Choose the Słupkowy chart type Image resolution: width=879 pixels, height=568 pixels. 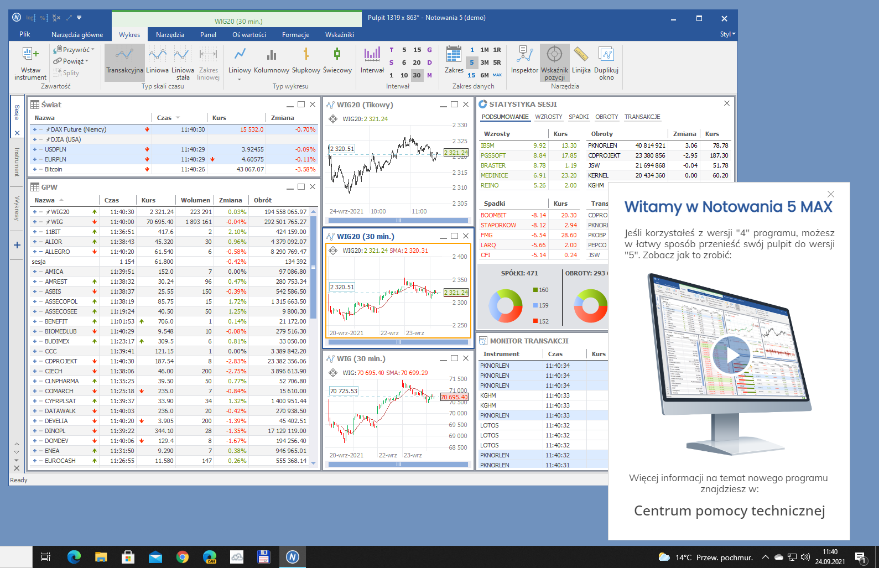point(306,60)
